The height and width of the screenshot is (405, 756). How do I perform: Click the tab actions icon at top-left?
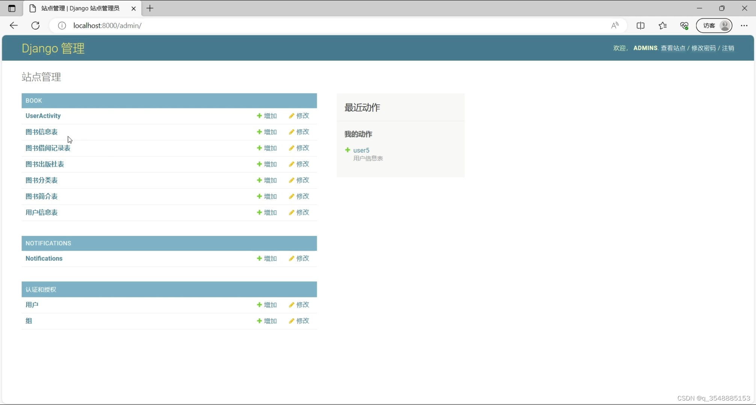point(12,8)
